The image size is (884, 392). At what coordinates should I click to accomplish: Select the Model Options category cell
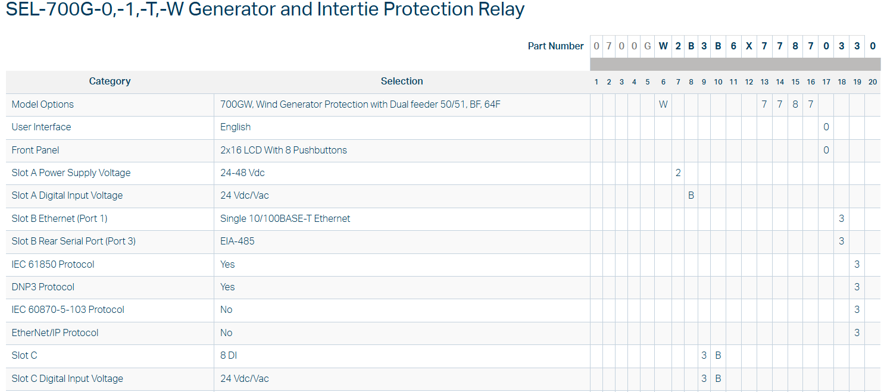[x=110, y=105]
